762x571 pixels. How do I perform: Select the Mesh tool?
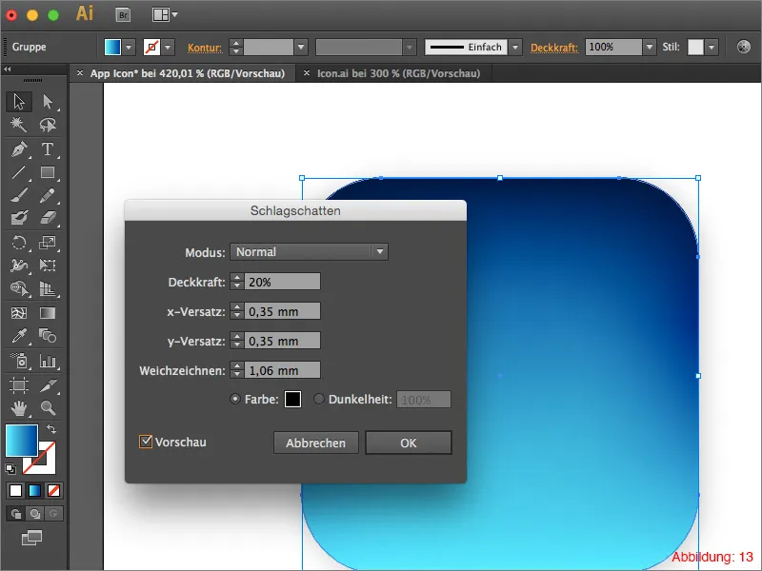(19, 313)
